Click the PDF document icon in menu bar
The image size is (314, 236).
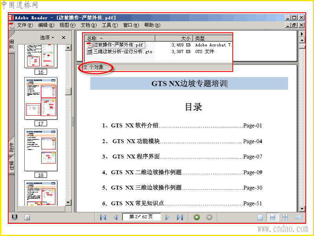point(12,25)
